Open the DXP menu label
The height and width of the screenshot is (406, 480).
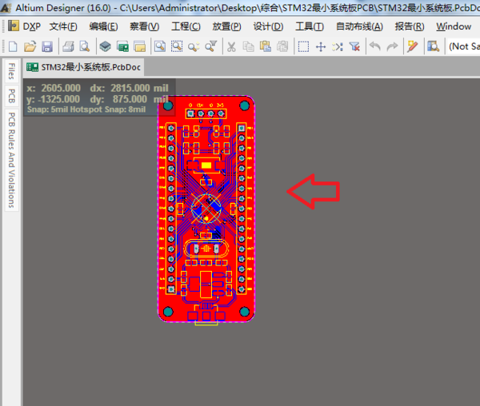pyautogui.click(x=32, y=26)
